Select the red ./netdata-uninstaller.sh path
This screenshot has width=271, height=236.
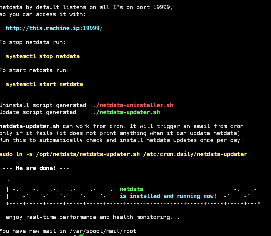[133, 105]
